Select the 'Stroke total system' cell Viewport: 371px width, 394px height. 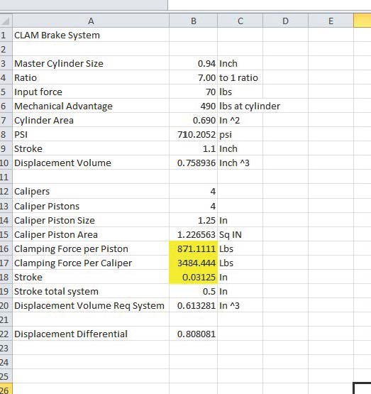coord(91,291)
